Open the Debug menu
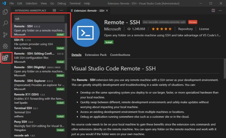The image size is (226, 138). point(62,3)
